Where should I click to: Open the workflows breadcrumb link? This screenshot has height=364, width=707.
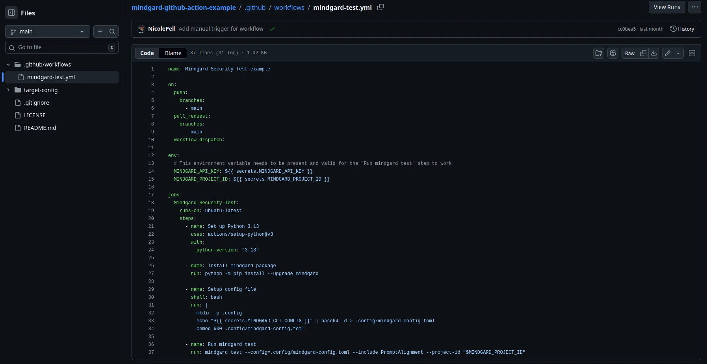click(x=289, y=7)
